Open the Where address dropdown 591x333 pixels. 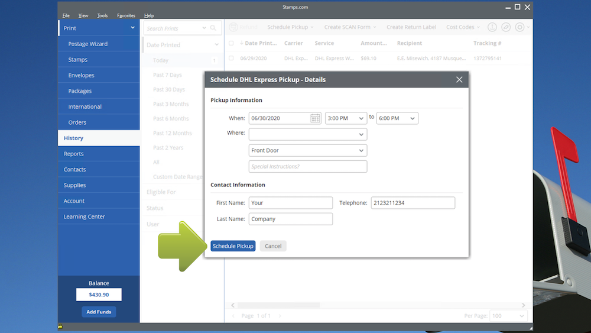coord(308,134)
